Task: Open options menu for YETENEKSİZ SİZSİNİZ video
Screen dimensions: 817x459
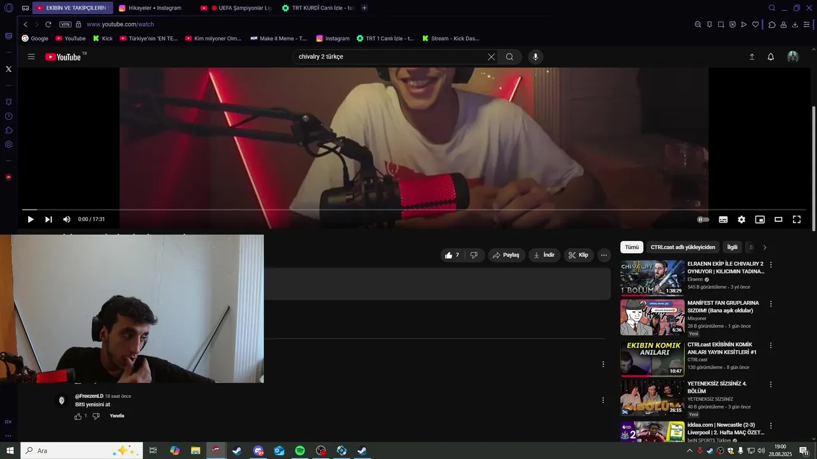Action: coord(770,384)
